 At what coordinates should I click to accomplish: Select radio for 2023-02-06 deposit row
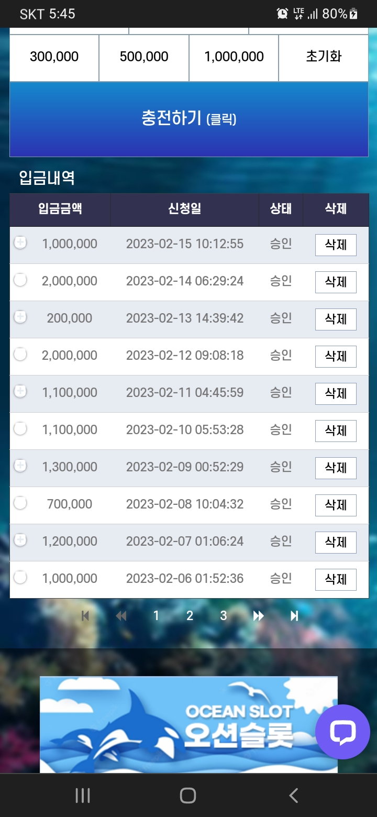click(x=20, y=578)
